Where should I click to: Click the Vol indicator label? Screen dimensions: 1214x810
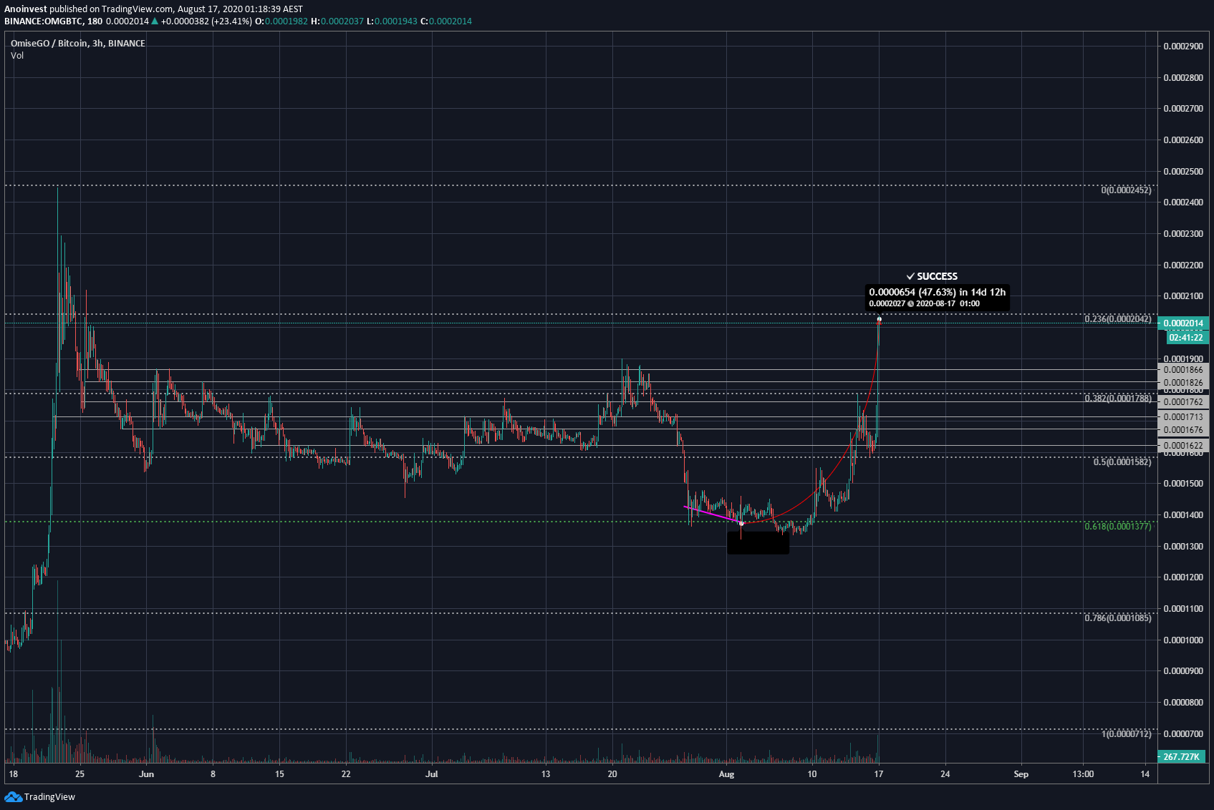(x=17, y=55)
